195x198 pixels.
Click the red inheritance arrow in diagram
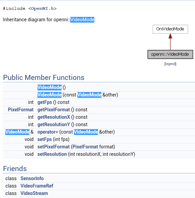tap(170, 42)
